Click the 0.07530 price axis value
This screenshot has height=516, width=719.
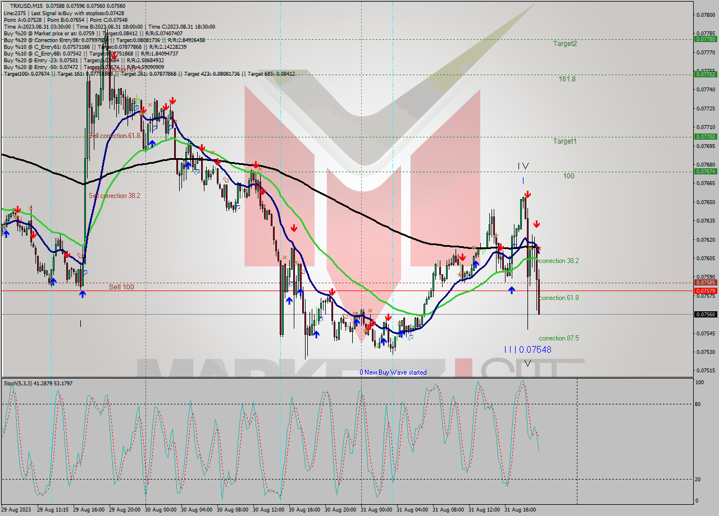[x=706, y=352]
